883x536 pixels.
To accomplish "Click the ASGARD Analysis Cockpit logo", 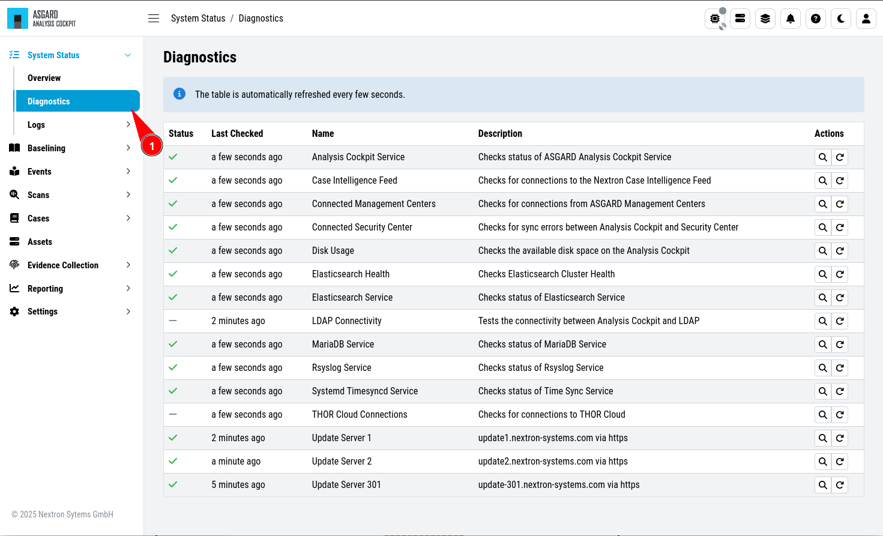I will (x=41, y=19).
